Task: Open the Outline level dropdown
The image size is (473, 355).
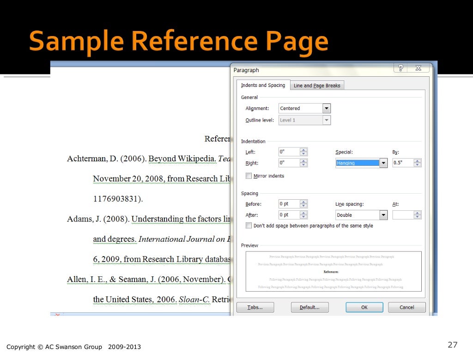Action: pyautogui.click(x=327, y=120)
